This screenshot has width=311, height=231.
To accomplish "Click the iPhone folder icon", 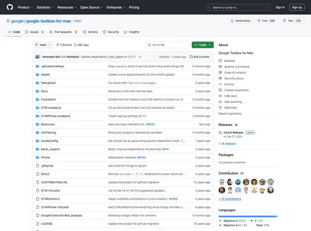I will point(37,157).
